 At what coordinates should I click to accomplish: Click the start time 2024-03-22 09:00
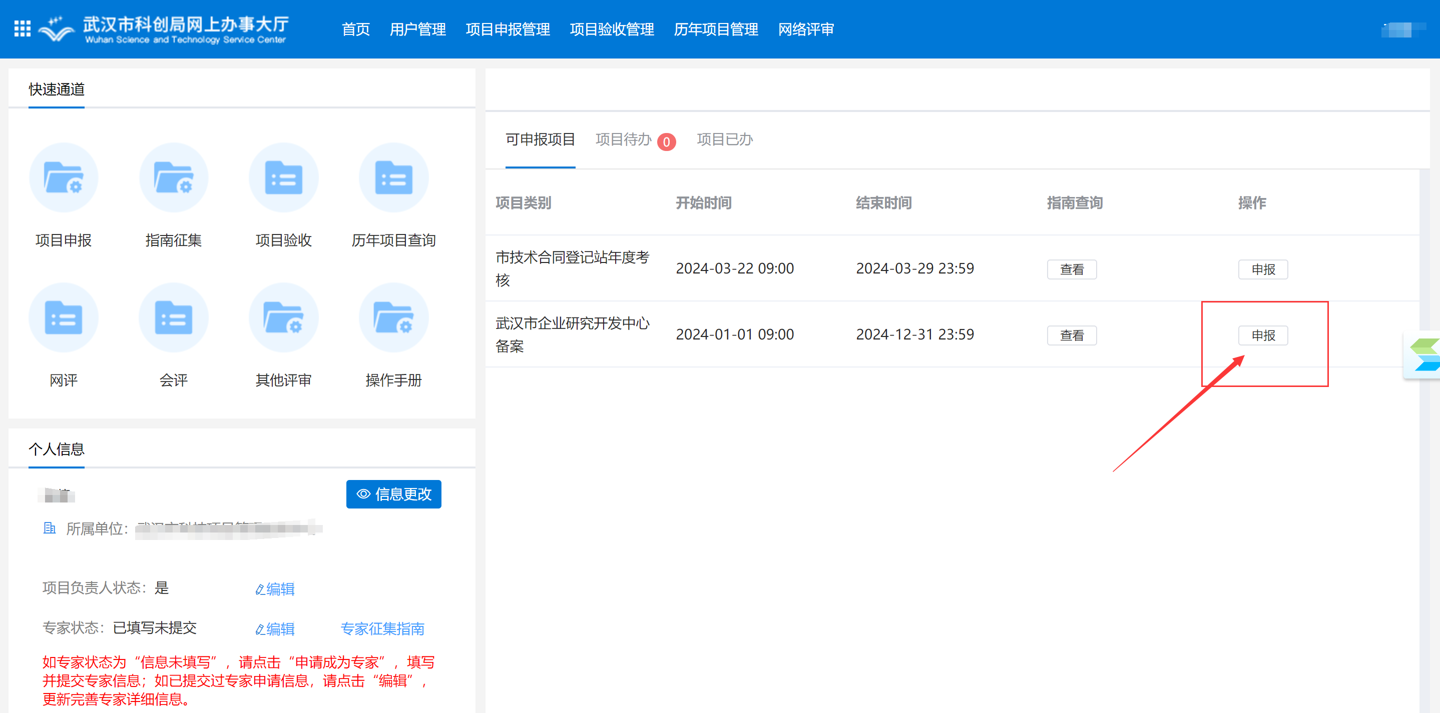tap(735, 268)
